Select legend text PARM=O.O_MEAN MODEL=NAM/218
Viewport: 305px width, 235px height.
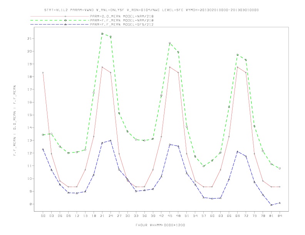click(122, 16)
